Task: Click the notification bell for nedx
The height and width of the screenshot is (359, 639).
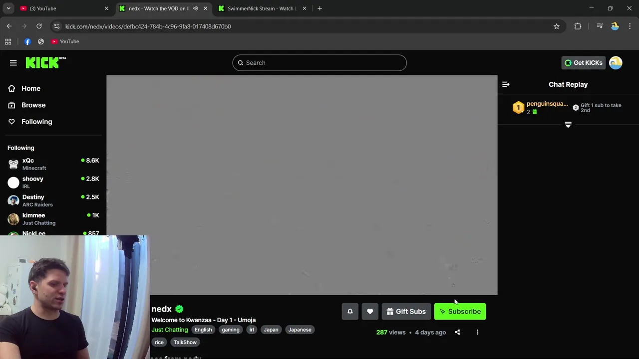Action: [x=350, y=312]
